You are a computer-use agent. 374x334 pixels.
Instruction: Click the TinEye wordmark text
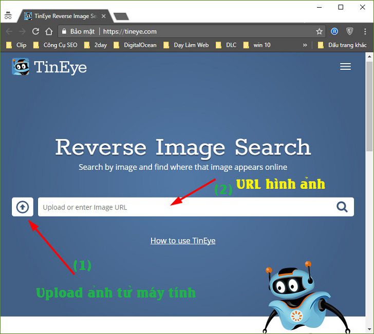pyautogui.click(x=60, y=67)
